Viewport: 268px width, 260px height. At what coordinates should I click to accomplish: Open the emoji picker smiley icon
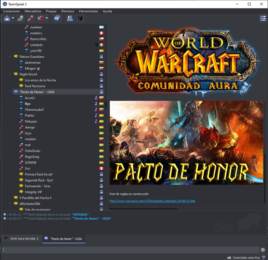click(x=263, y=250)
